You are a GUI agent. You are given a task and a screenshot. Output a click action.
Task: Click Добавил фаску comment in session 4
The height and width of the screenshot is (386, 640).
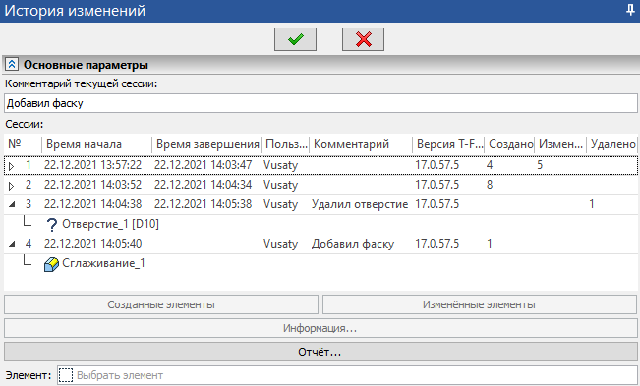point(353,244)
